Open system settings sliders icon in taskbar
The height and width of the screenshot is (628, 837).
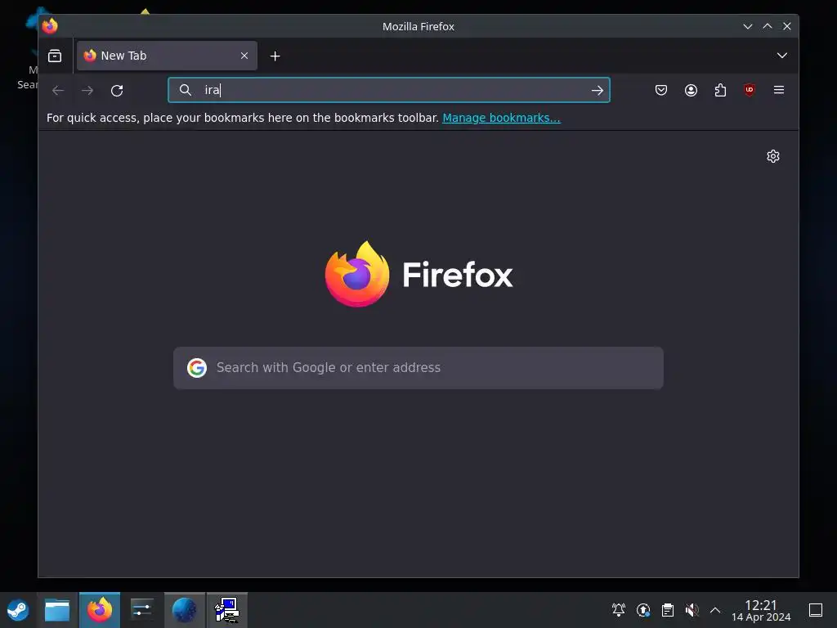pyautogui.click(x=142, y=610)
